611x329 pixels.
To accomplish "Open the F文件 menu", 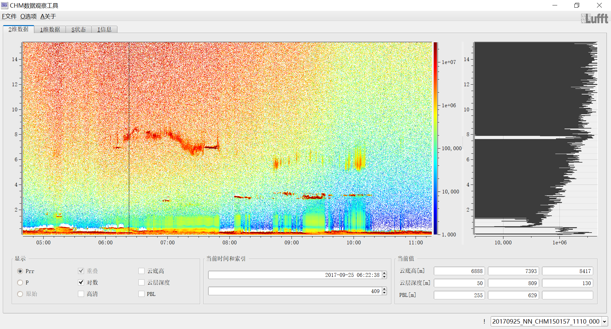I will coord(9,17).
